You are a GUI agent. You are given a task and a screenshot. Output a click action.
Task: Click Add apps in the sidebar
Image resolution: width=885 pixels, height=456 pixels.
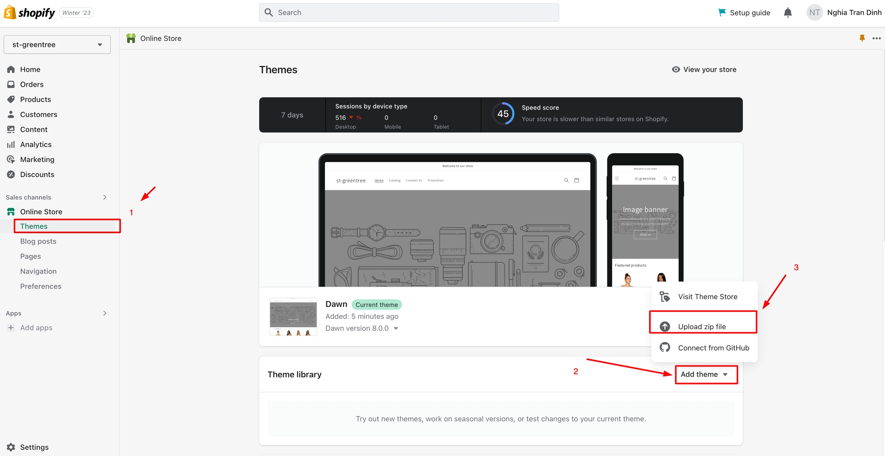(x=36, y=328)
